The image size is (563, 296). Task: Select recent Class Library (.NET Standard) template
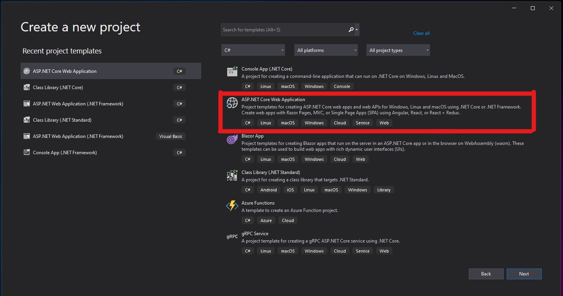(111, 120)
